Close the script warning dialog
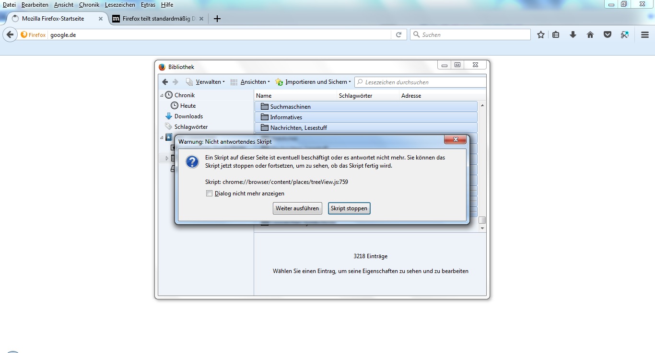The width and height of the screenshot is (655, 353). click(455, 140)
